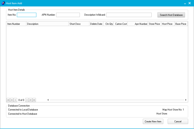This screenshot has height=129, width=194.
Task: Click the APN Number text field
Action: (68, 15)
